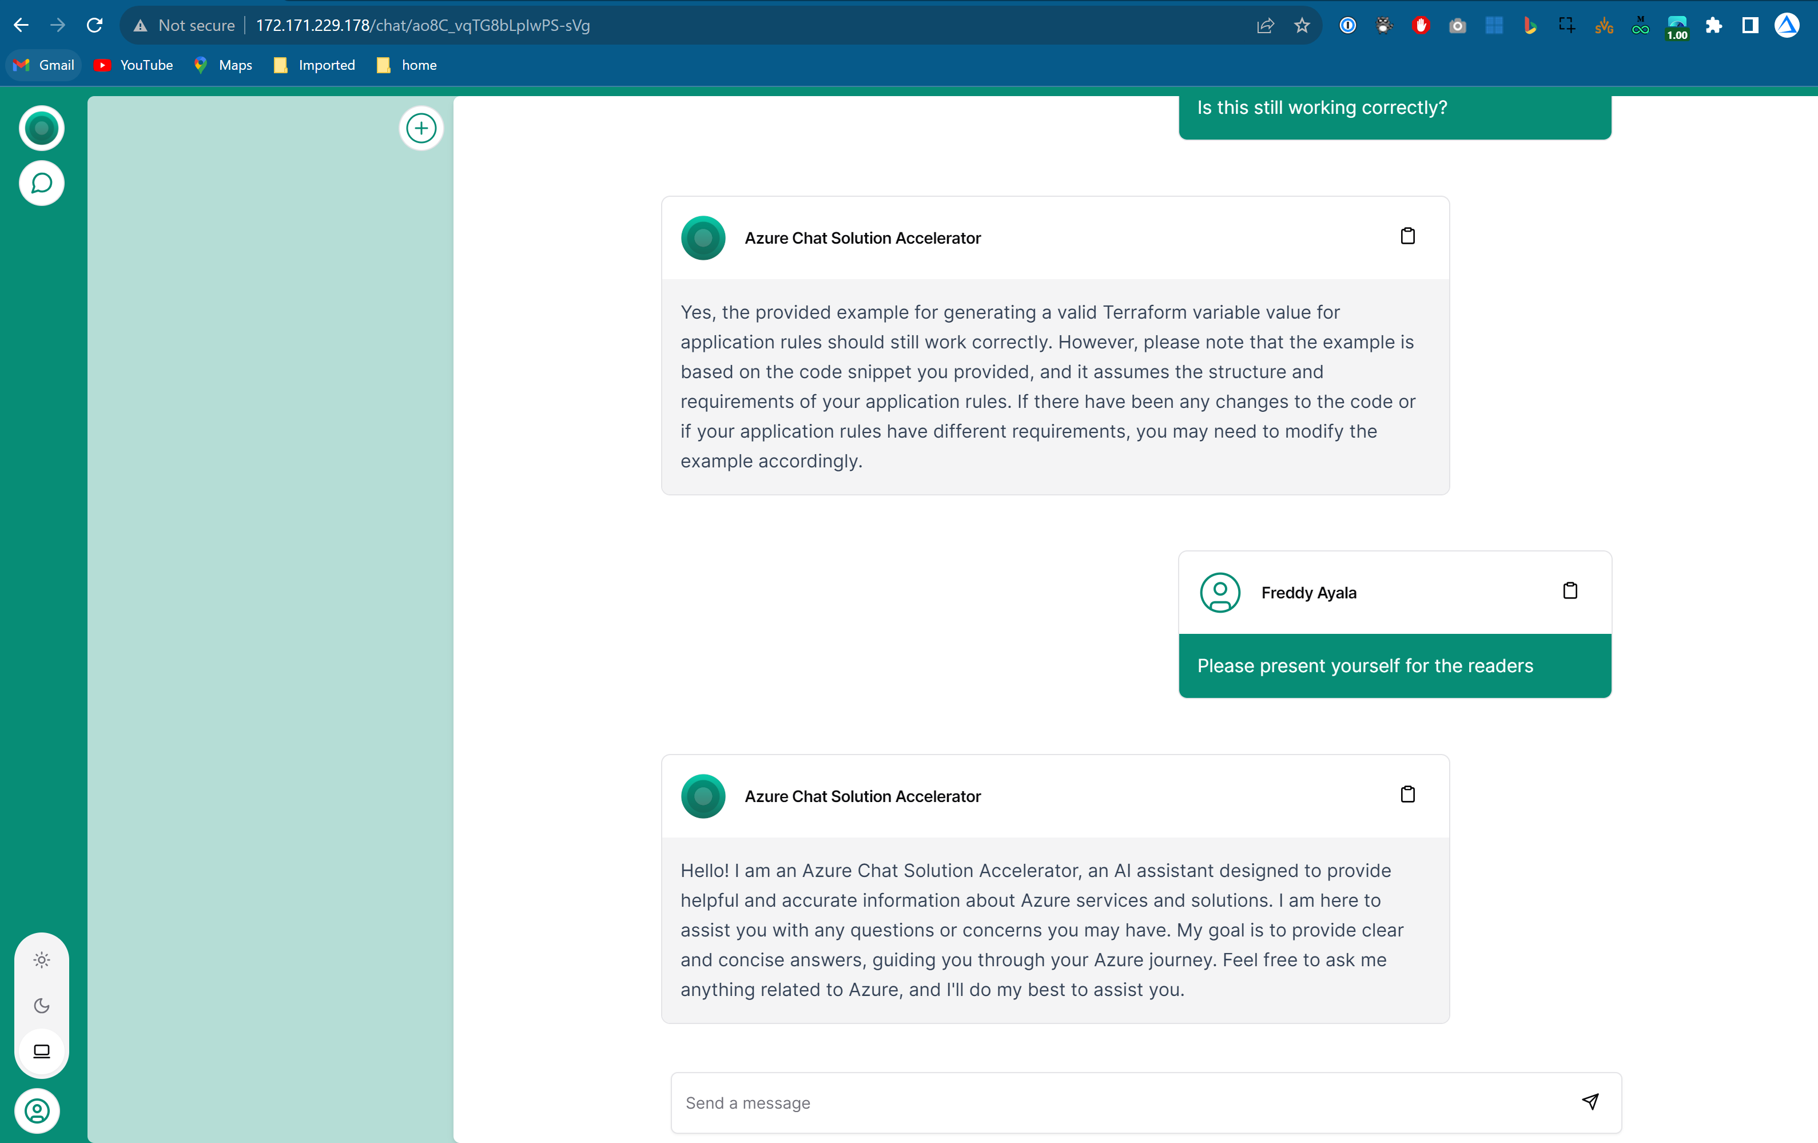This screenshot has width=1818, height=1143.
Task: Click the raccoon-face extension icon
Action: (x=1384, y=26)
